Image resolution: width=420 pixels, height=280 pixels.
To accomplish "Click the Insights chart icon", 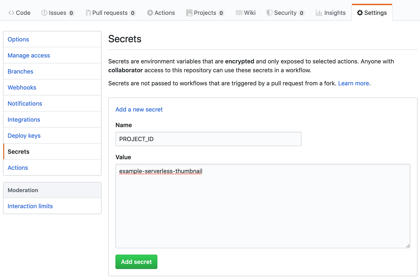I will pyautogui.click(x=319, y=13).
